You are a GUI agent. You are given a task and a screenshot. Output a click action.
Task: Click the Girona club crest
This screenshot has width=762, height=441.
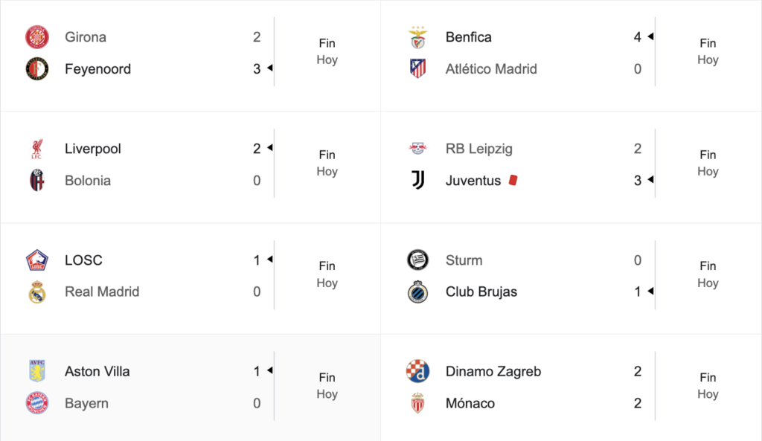coord(37,37)
